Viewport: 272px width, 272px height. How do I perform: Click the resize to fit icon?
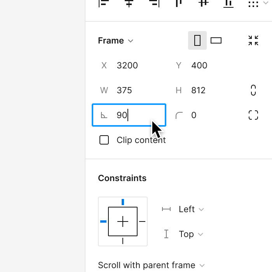(x=253, y=40)
